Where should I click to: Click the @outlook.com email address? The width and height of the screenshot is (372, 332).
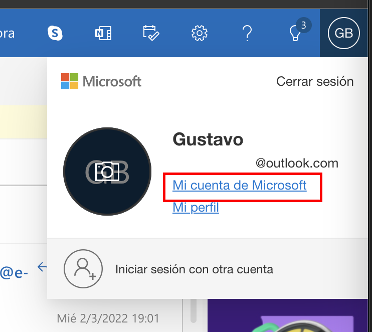pyautogui.click(x=297, y=163)
